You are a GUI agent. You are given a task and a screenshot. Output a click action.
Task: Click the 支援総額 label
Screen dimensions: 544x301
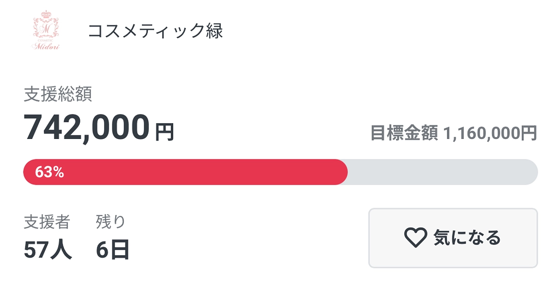[58, 94]
